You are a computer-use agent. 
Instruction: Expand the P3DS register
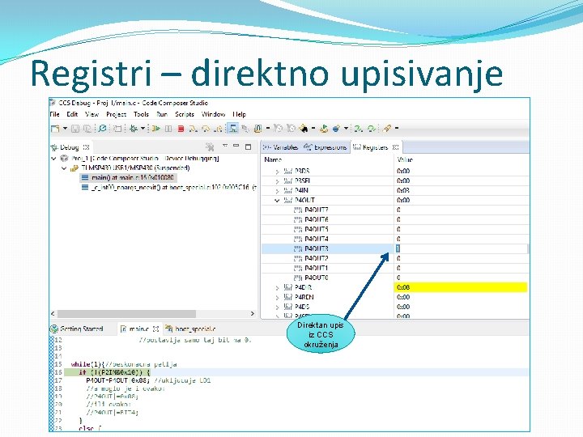[277, 172]
